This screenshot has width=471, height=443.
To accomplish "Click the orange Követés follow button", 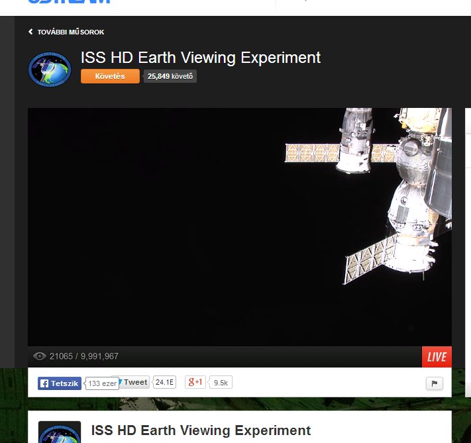I will [x=110, y=76].
